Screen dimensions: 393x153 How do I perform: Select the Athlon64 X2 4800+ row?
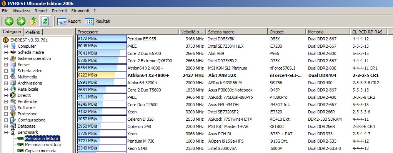tap(234, 75)
